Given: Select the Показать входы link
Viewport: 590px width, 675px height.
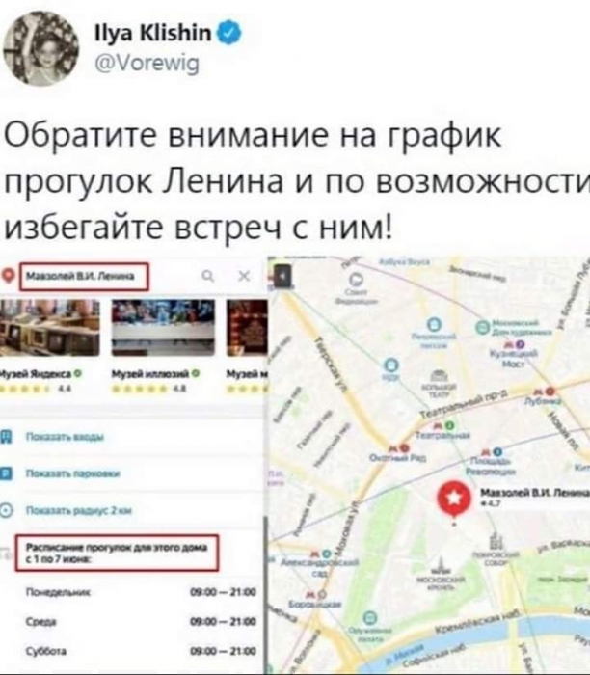Looking at the screenshot, I should coord(65,437).
